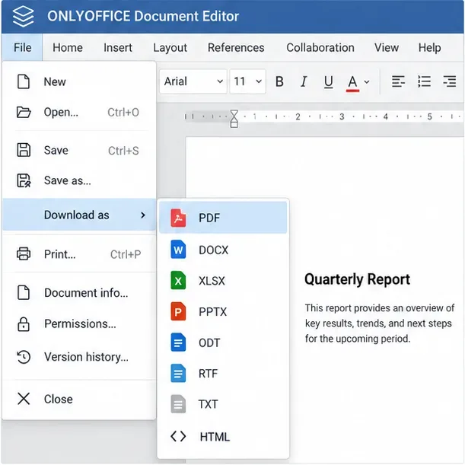The image size is (465, 465).
Task: Click the Save as disk icon
Action: 24,180
